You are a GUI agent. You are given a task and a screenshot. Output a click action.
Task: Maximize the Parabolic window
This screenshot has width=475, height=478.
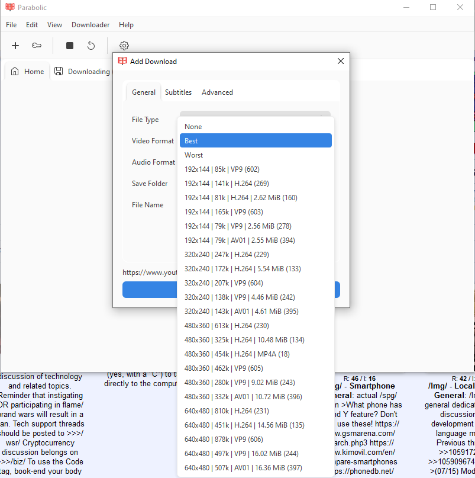433,7
